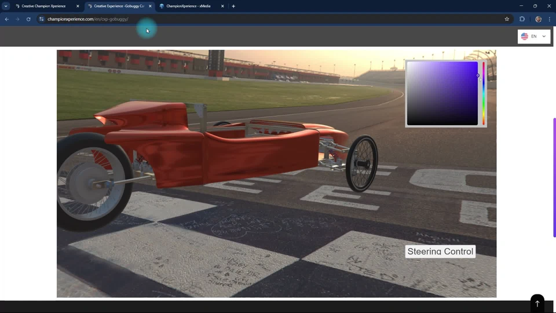Close the Creative Experience -Gobuggy tab
Viewport: 556px width, 313px height.
point(150,6)
